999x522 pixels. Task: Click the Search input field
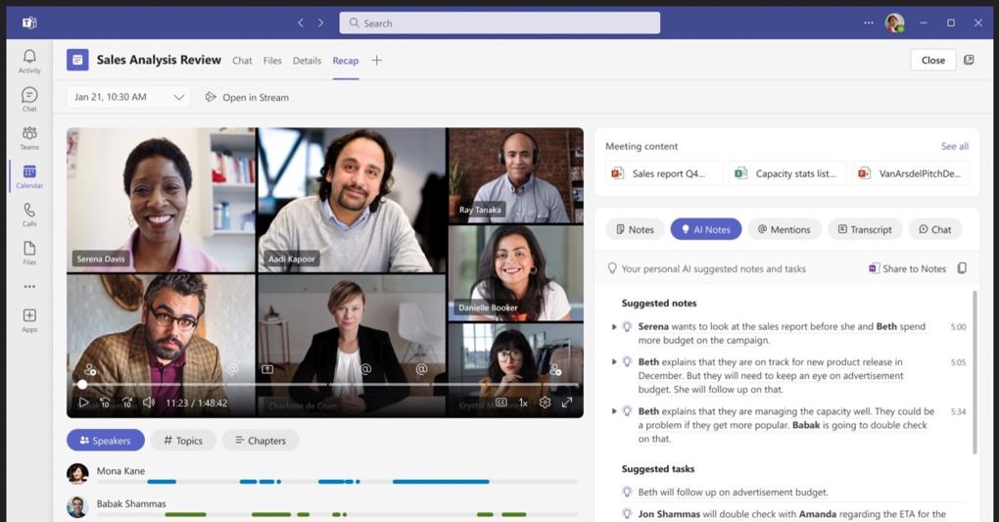pos(499,23)
